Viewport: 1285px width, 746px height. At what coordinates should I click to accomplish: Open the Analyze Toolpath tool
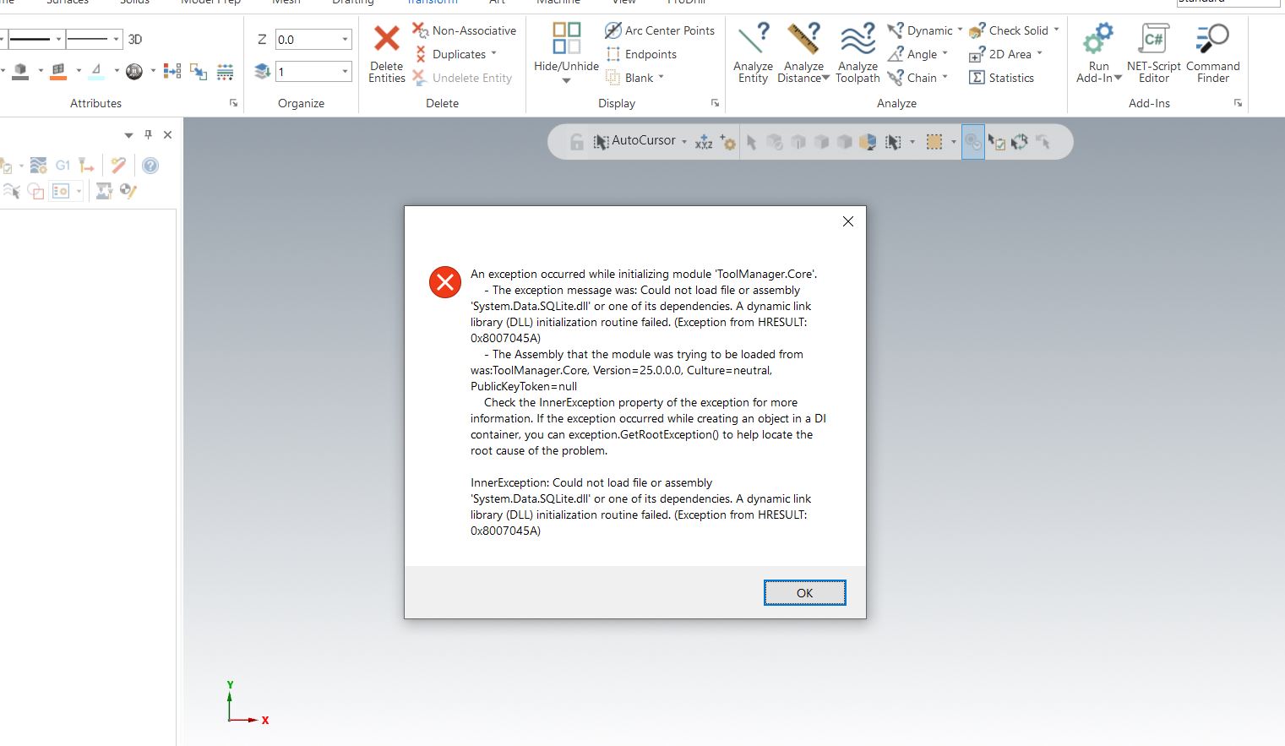(858, 39)
